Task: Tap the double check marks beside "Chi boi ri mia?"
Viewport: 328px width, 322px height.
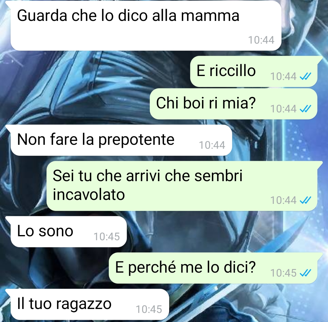Action: click(x=306, y=109)
